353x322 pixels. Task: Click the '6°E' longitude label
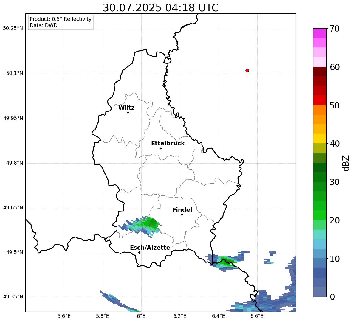tap(141, 316)
